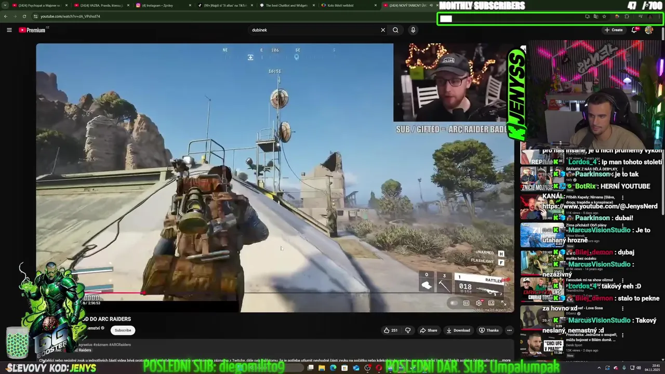The image size is (665, 374).
Task: Open options menu for Nirvana video
Action: click(622, 197)
